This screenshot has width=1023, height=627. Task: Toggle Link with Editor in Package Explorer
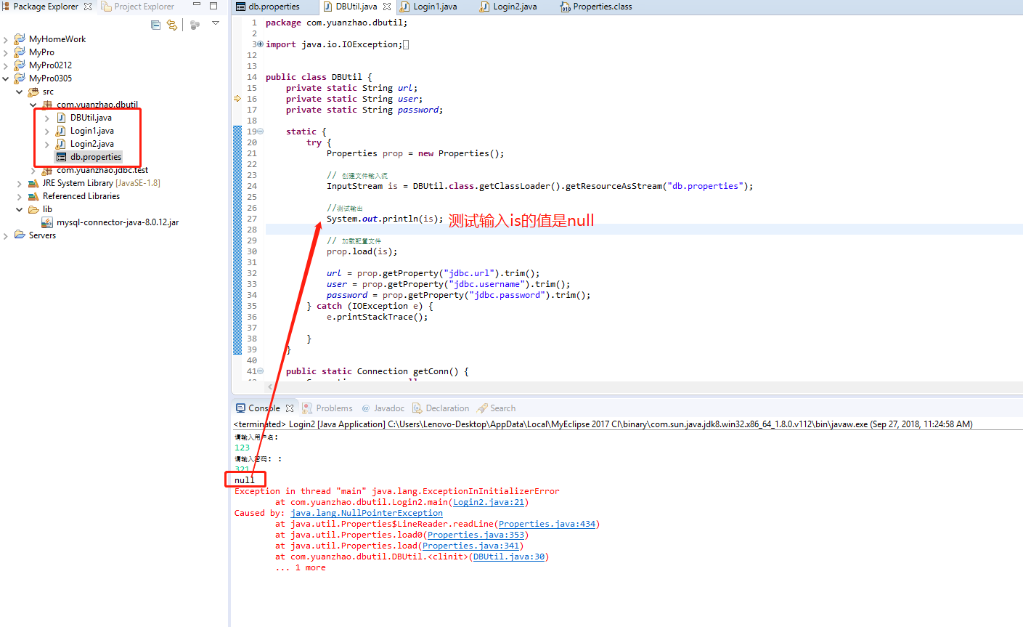click(x=172, y=25)
